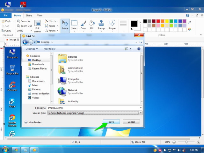Select the Move tool in ribbon

[x=65, y=25]
